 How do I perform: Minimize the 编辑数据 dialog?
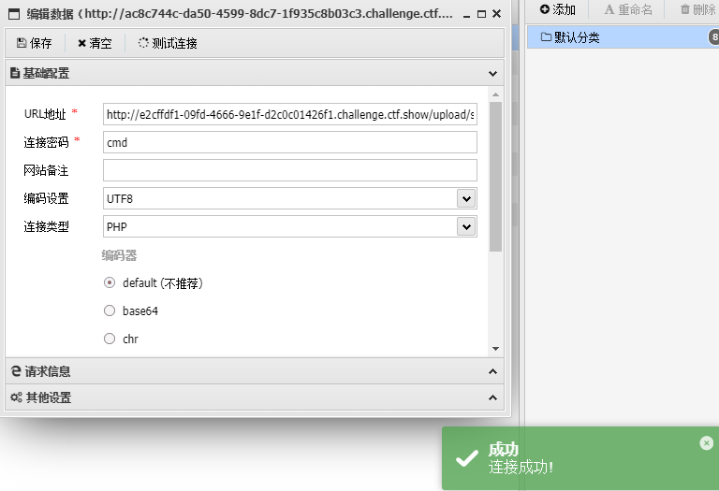pos(466,15)
